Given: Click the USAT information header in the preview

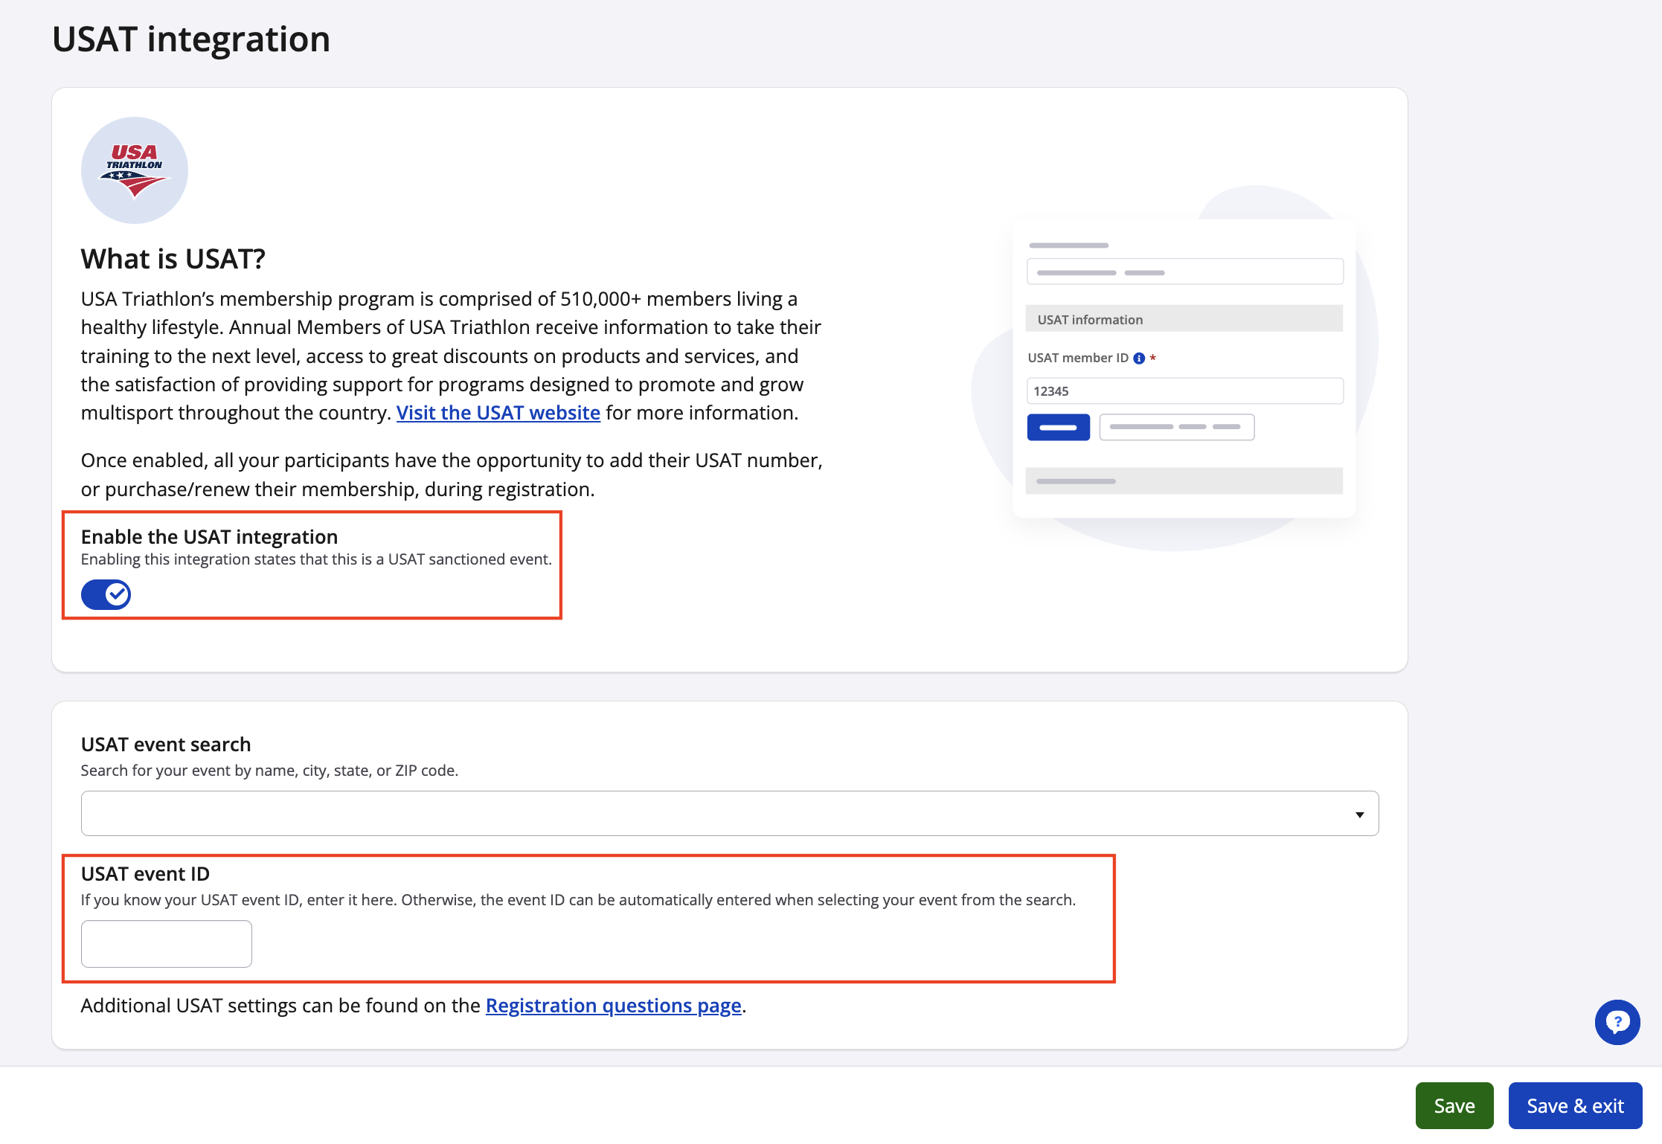Looking at the screenshot, I should 1183,319.
